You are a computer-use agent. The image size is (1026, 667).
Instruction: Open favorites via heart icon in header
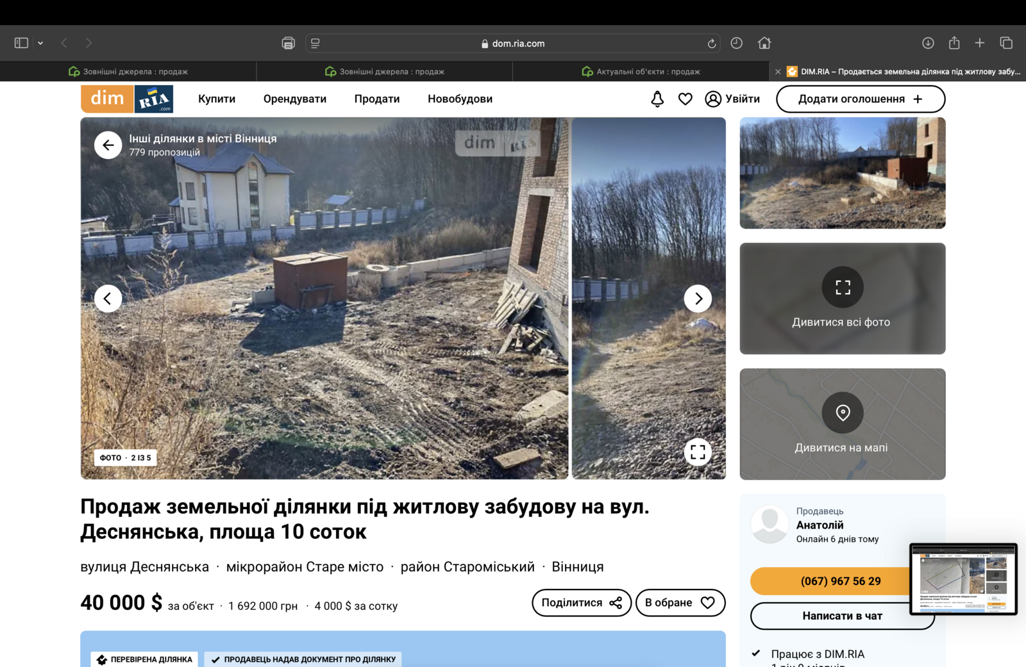pos(685,99)
